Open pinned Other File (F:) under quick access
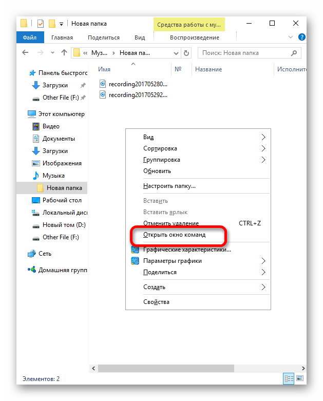323x401 pixels. coord(61,98)
